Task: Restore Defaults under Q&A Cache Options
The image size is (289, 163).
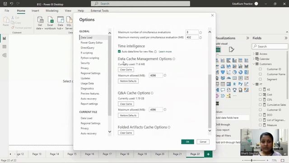Action: (x=128, y=115)
